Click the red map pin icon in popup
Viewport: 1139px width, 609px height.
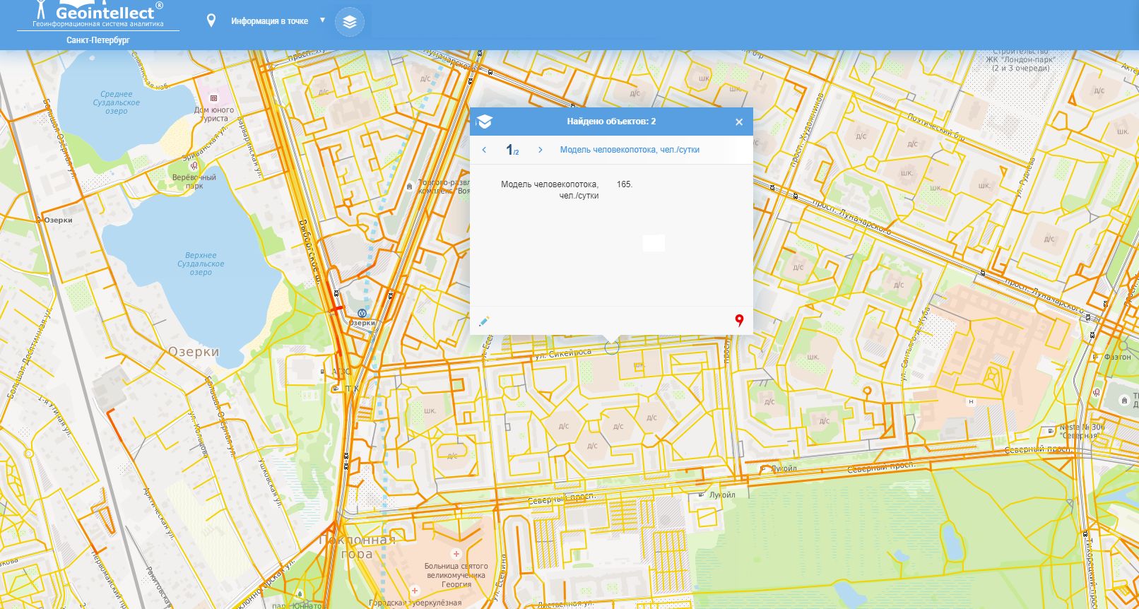(739, 321)
